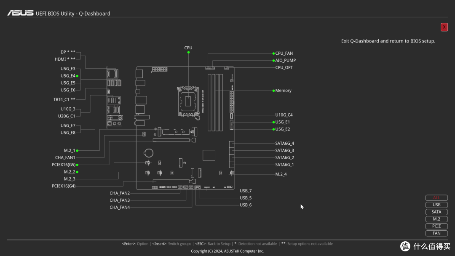This screenshot has width=455, height=256.
Task: Select the ALL filter button
Action: click(x=436, y=198)
